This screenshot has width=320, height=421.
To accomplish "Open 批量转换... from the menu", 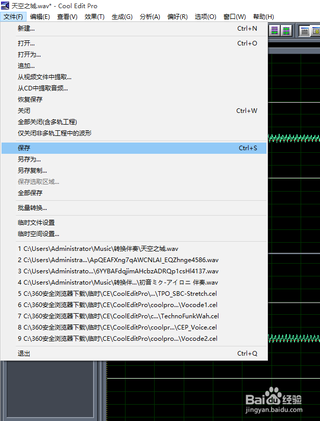I will tap(134, 208).
